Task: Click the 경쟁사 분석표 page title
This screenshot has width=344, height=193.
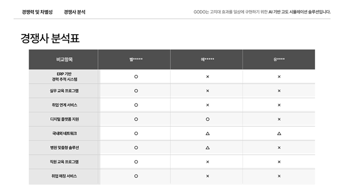Action: click(50, 39)
